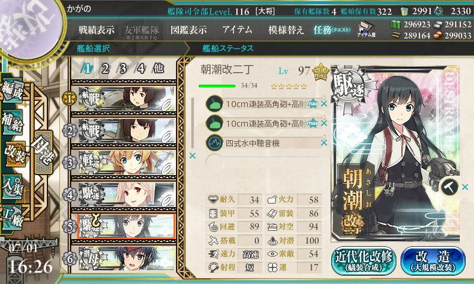This screenshot has height=284, width=474.
Task: Switch to the 他 other ships tab
Action: 158,69
